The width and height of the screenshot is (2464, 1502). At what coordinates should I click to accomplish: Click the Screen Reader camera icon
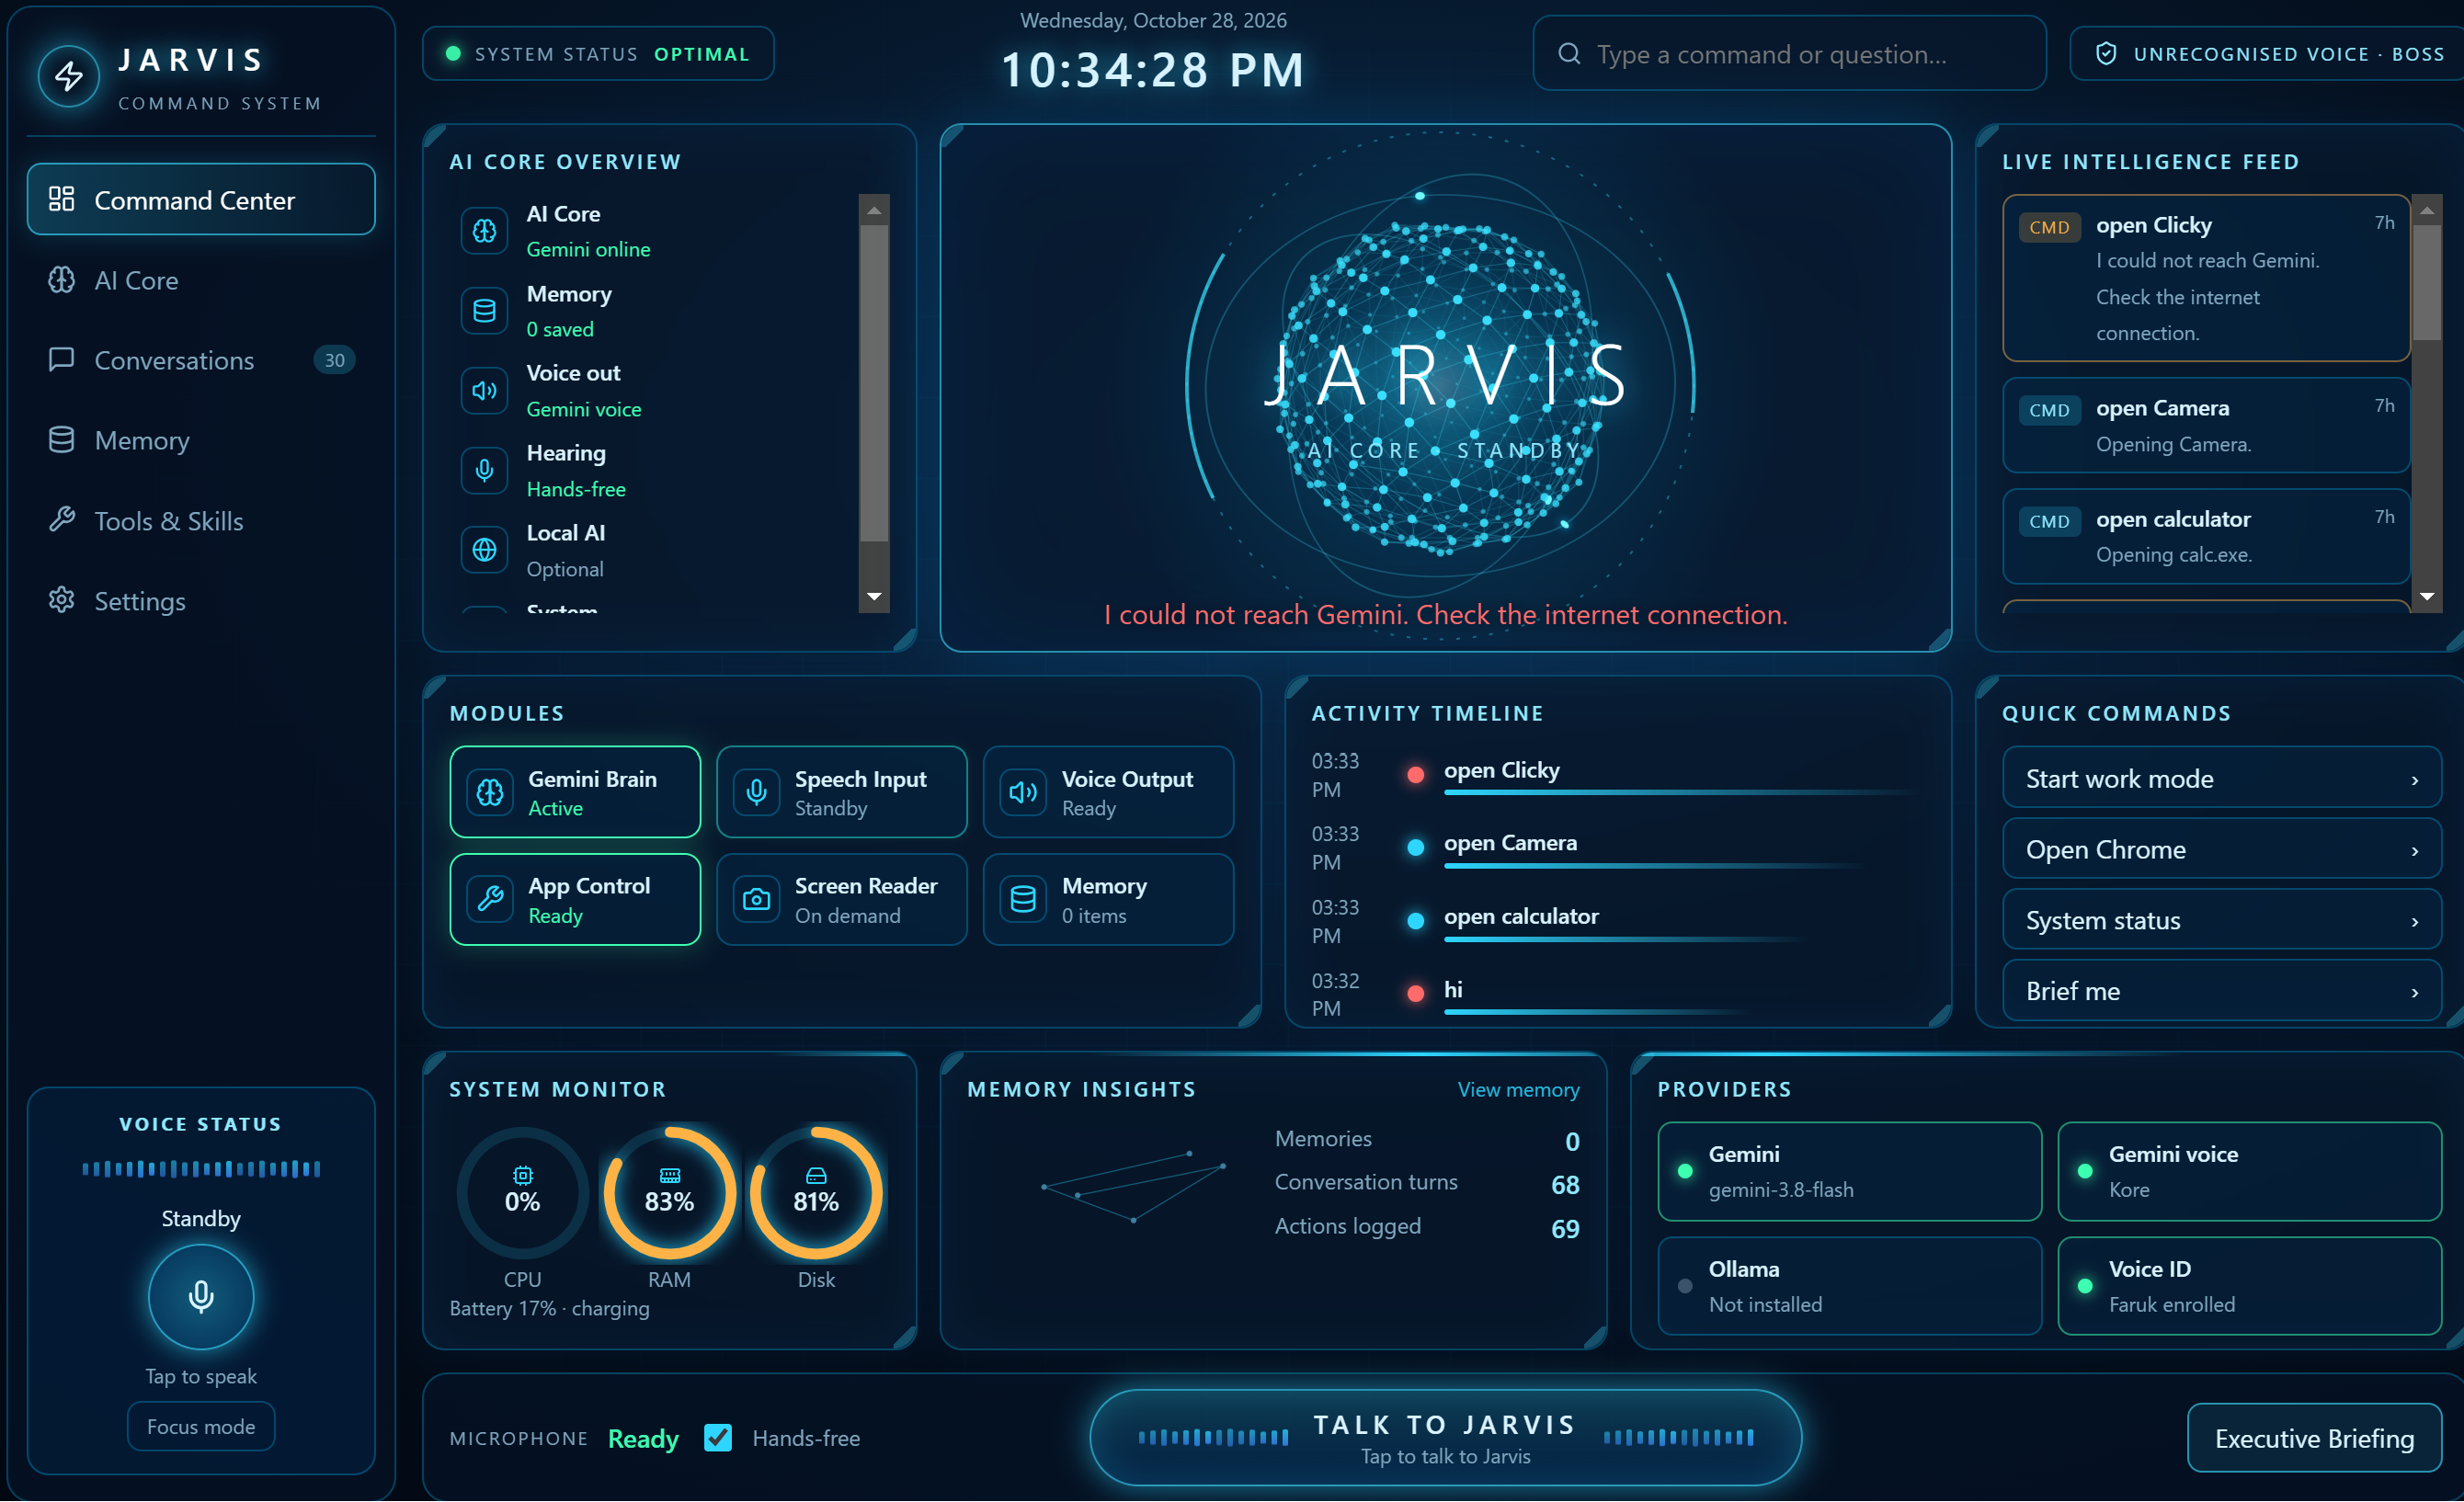[757, 899]
